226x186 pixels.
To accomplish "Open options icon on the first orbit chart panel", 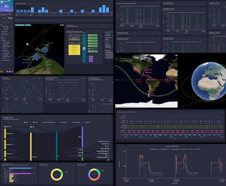I will click(40, 78).
